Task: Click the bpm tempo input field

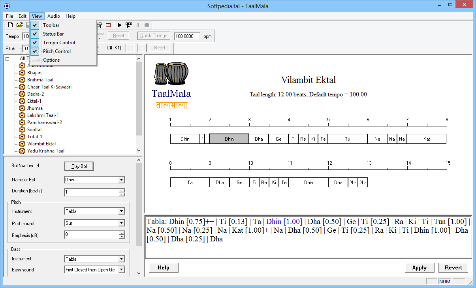Action: coord(187,36)
